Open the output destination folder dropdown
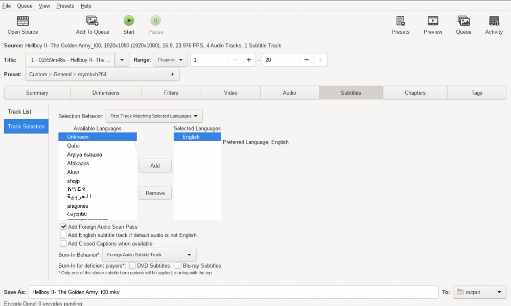This screenshot has height=306, width=511. click(479, 292)
